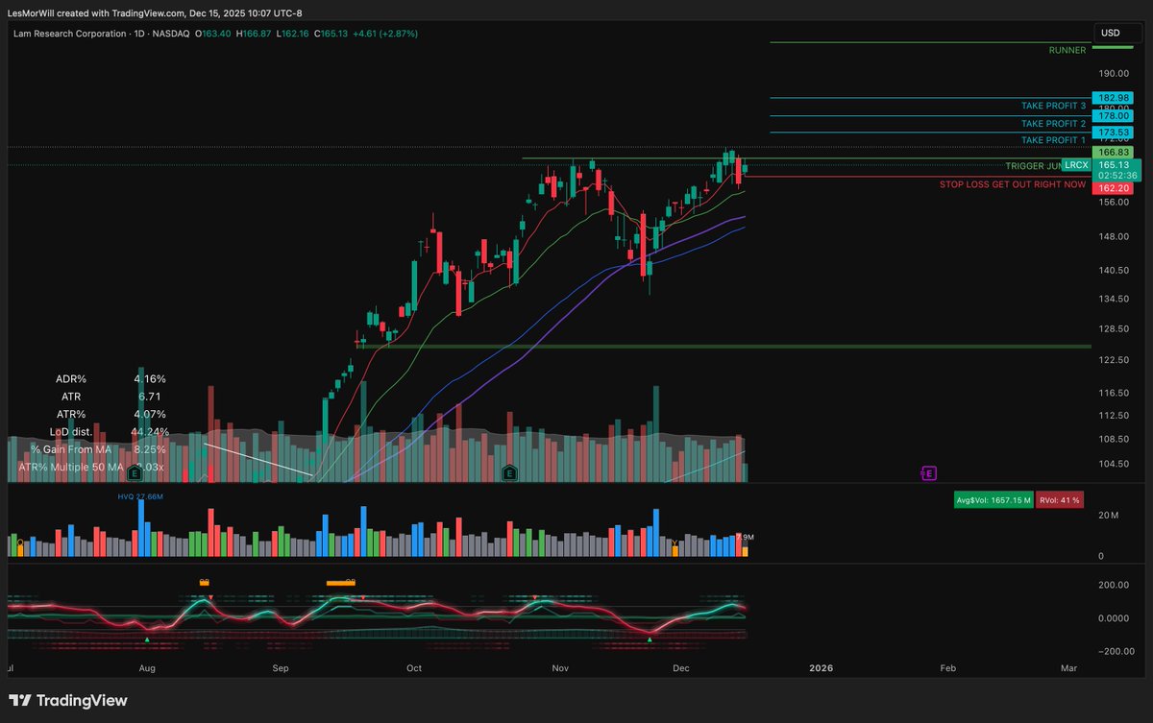
Task: Click the HVQ 27.66M volume label
Action: tap(140, 496)
